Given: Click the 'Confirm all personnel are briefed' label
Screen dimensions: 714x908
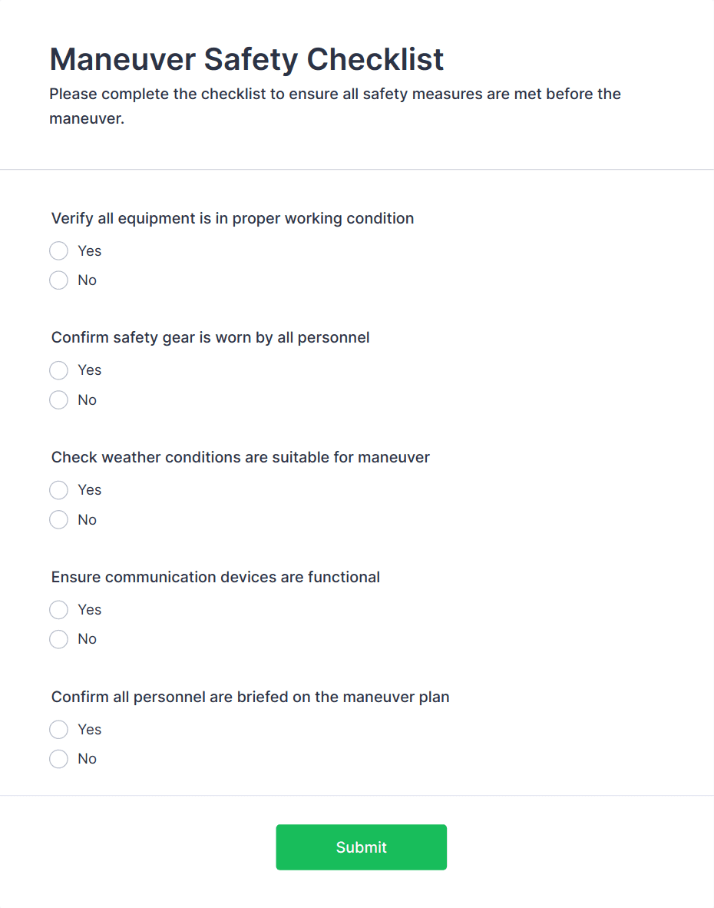Looking at the screenshot, I should [x=250, y=697].
